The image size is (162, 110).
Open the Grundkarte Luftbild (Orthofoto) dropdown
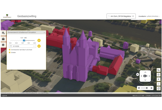point(149,16)
